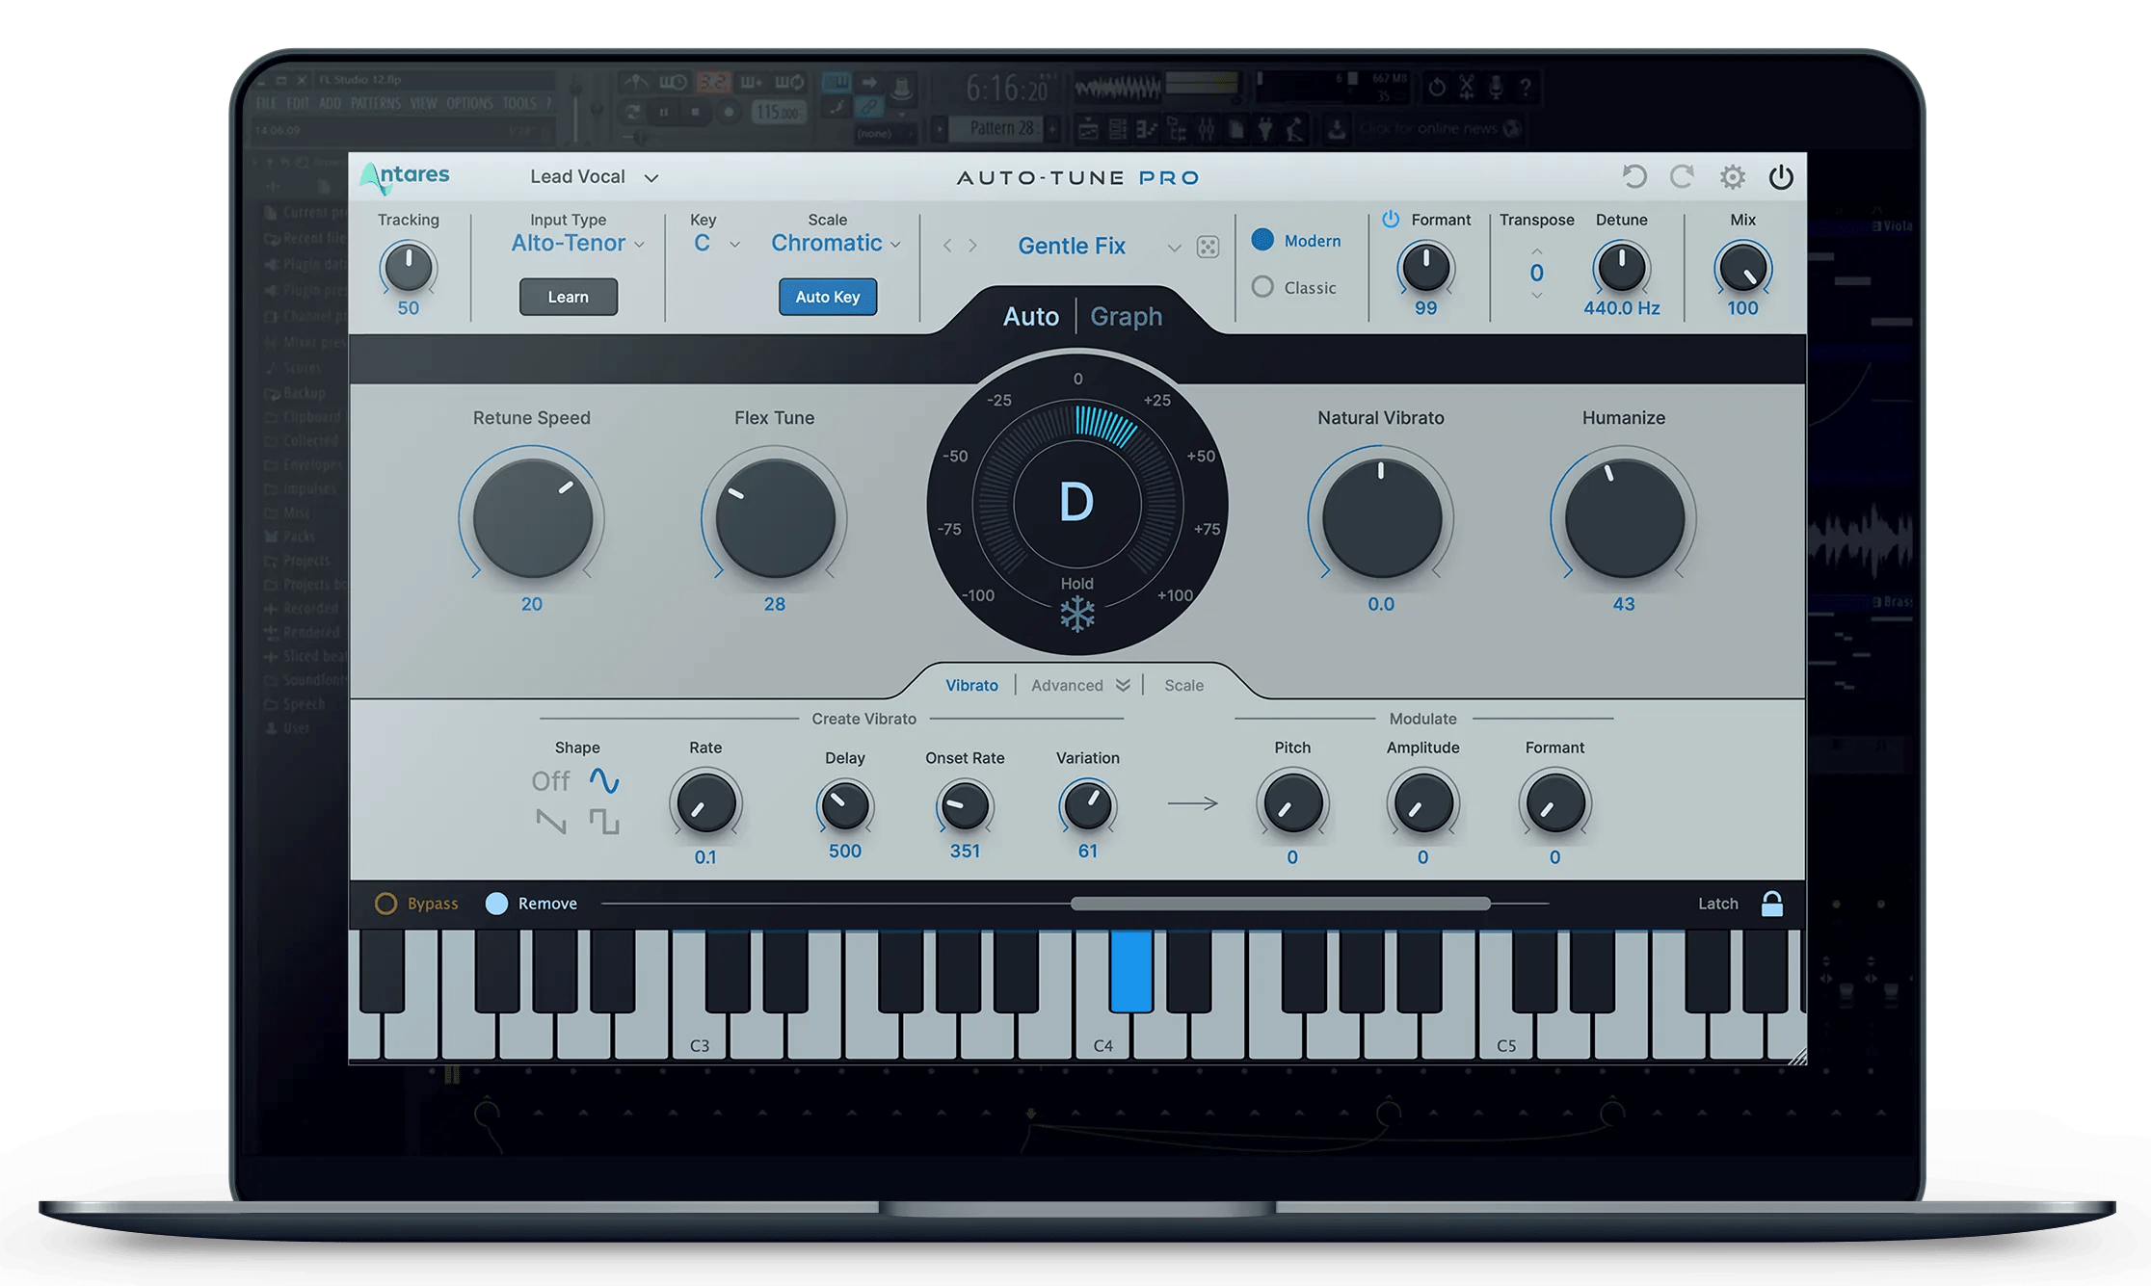Open the Alto-Tenor input type dropdown
The image size is (2151, 1286).
[577, 244]
